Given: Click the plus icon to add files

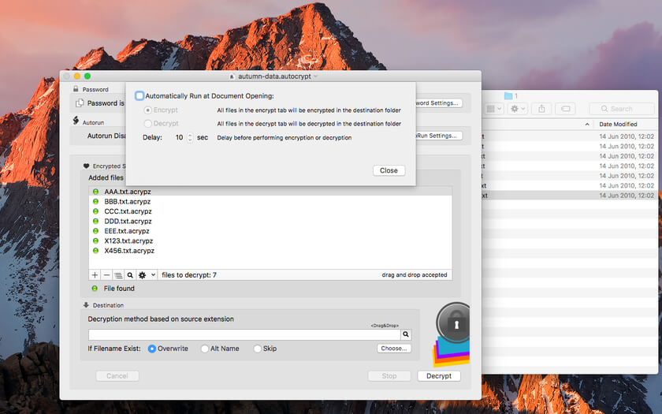Looking at the screenshot, I should tap(95, 275).
